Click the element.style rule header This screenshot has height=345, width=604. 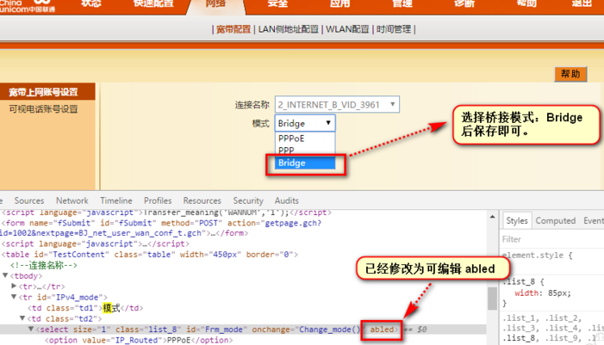[x=537, y=256]
